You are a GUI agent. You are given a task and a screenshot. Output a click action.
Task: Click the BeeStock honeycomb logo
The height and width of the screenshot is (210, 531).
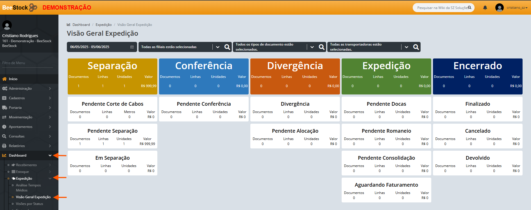point(33,8)
